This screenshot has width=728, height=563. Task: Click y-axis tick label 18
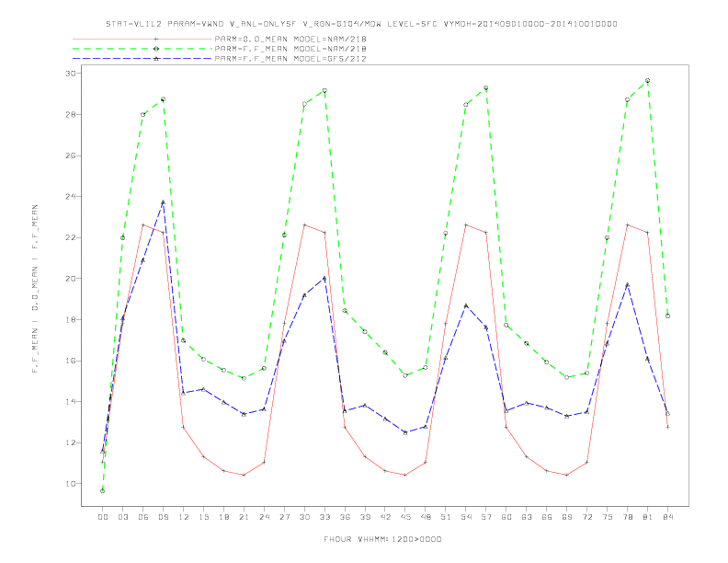(x=71, y=319)
